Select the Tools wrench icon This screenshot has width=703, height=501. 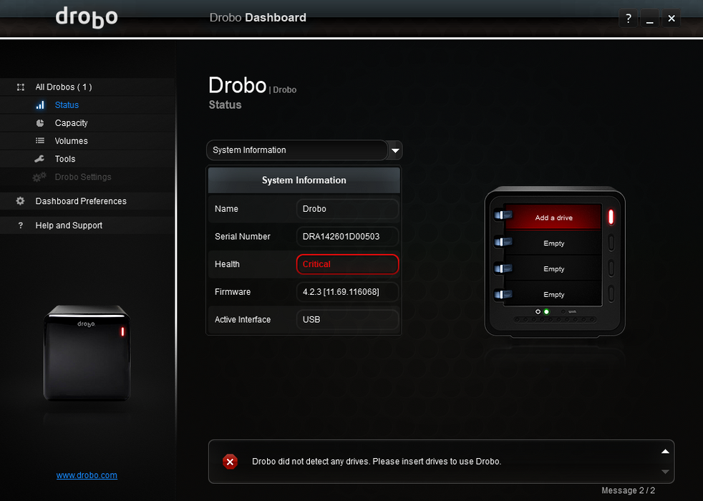(x=41, y=158)
